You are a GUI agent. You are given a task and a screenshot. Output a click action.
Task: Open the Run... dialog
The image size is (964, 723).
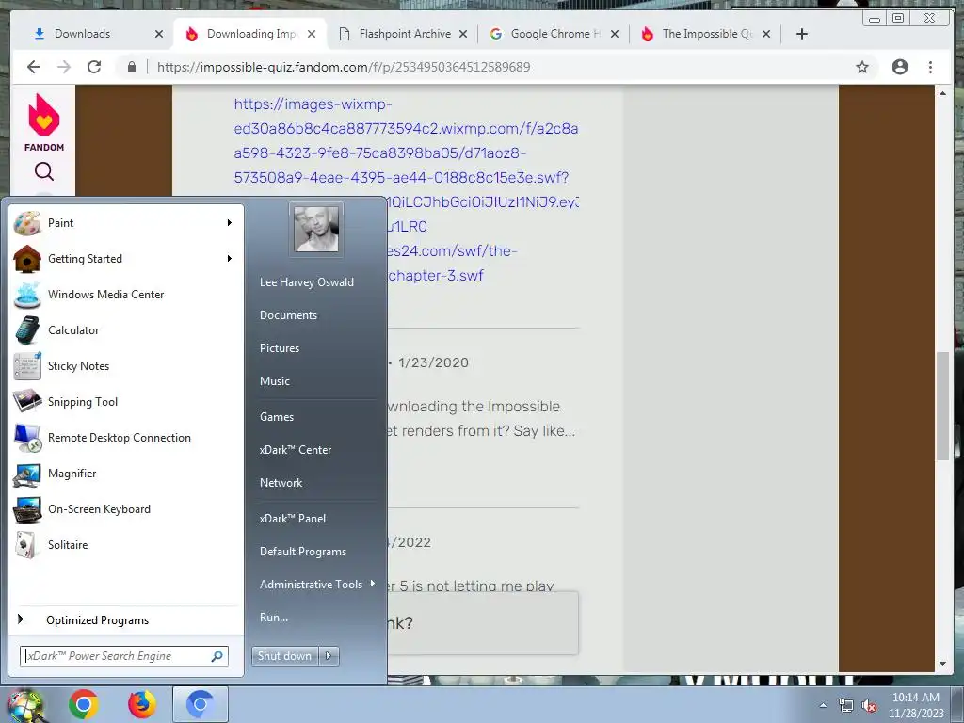pos(274,618)
